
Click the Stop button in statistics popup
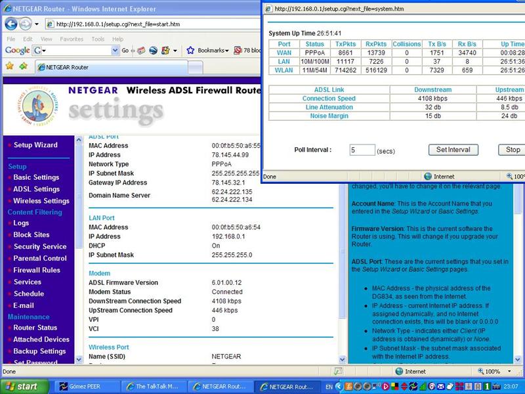pos(513,150)
